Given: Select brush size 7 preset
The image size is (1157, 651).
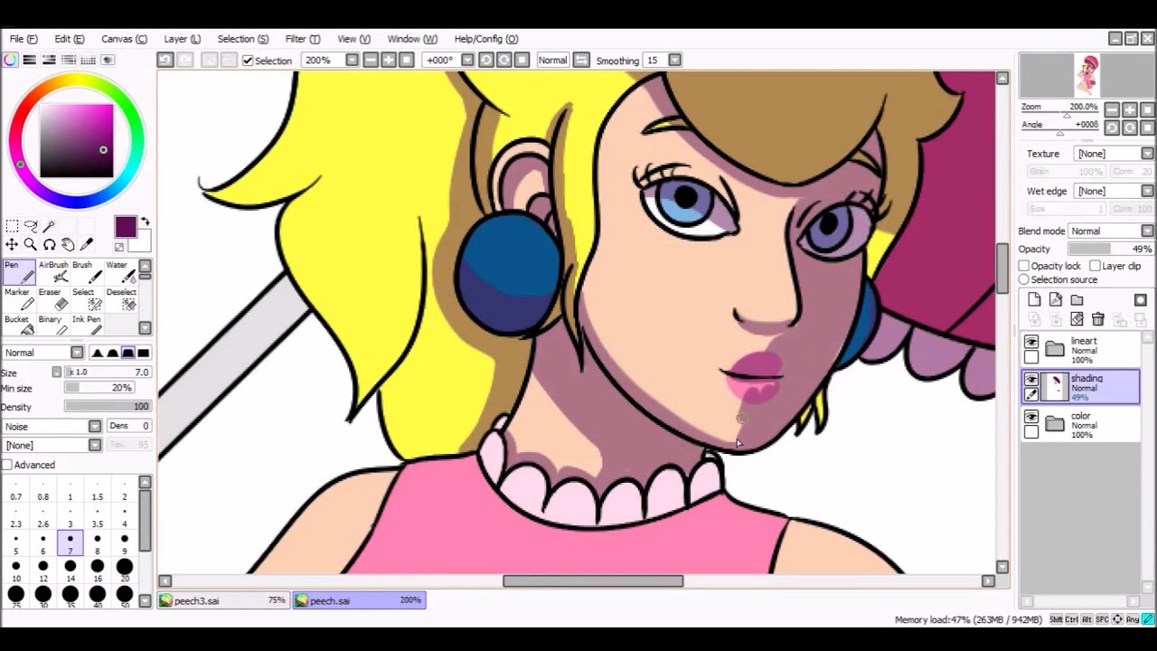Looking at the screenshot, I should (x=70, y=542).
